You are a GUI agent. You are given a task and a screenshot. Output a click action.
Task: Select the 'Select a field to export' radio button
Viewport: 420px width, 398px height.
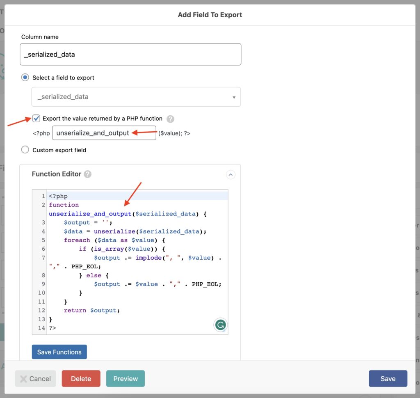click(x=25, y=77)
